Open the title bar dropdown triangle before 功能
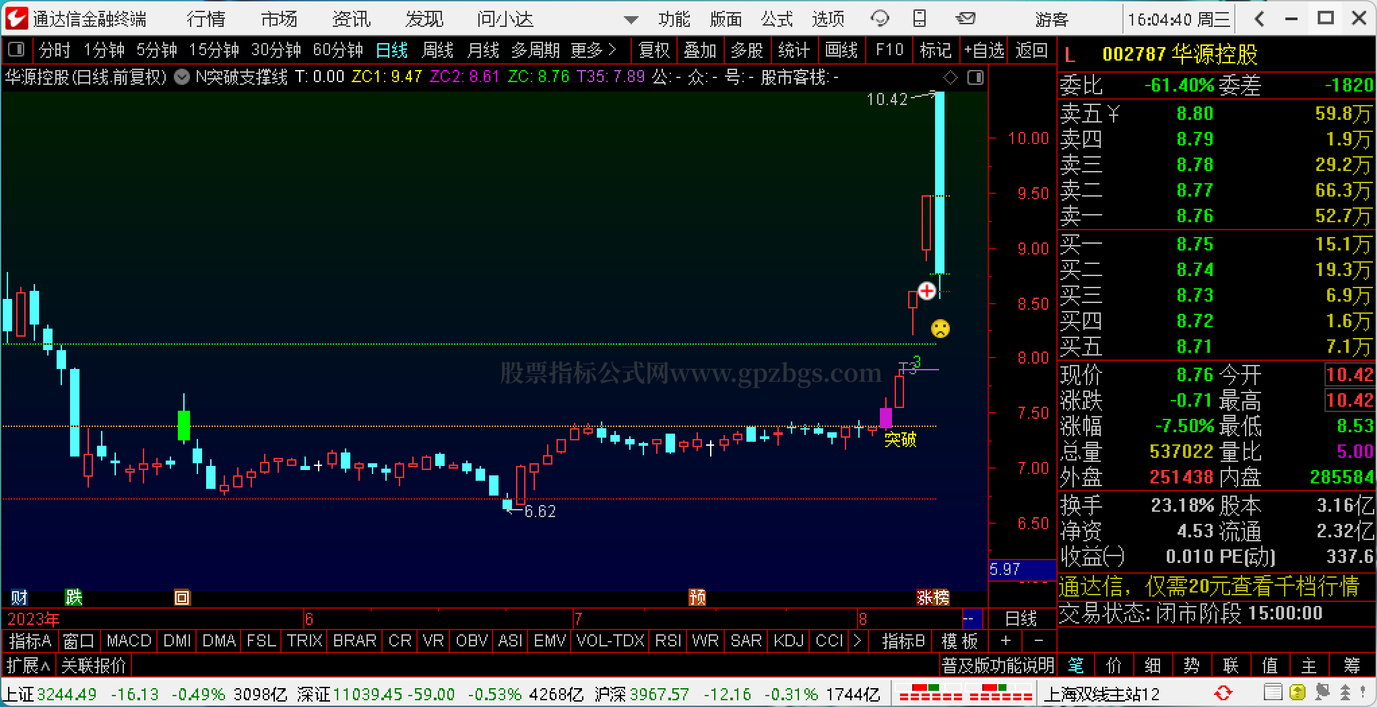 click(x=631, y=20)
